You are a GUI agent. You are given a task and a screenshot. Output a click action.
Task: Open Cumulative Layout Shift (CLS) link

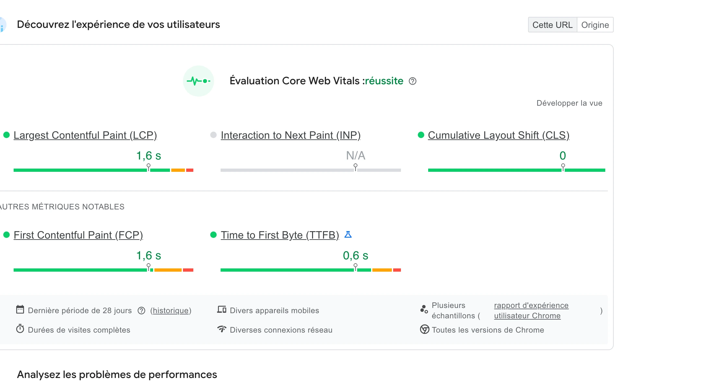[499, 135]
